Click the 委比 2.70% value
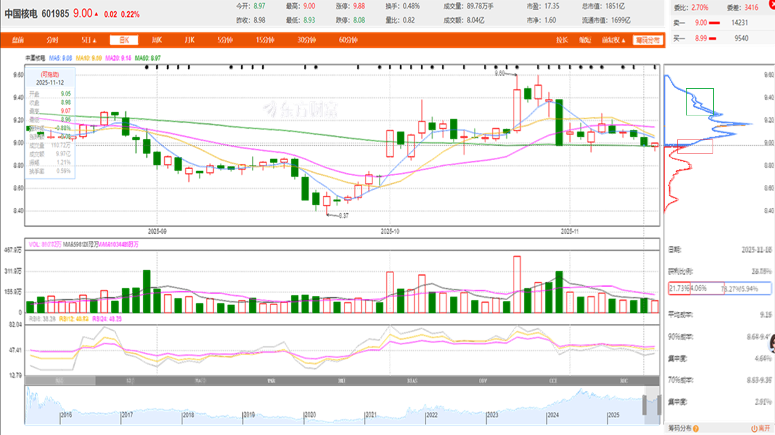 699,8
